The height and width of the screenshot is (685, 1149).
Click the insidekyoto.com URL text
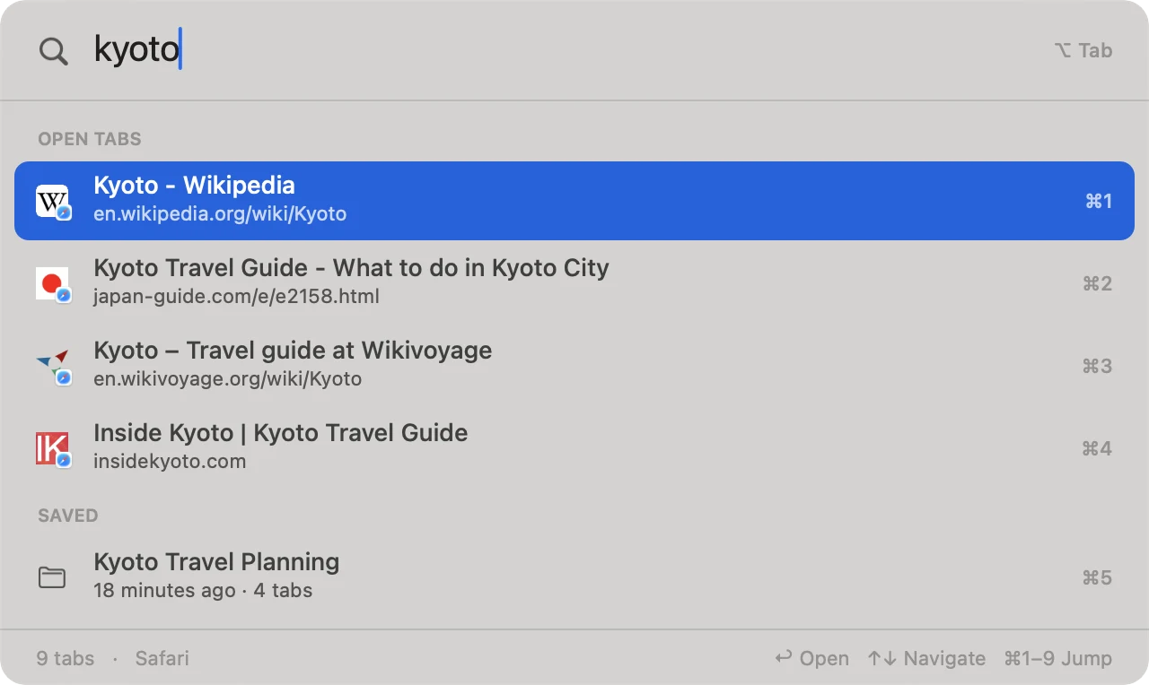click(x=170, y=462)
